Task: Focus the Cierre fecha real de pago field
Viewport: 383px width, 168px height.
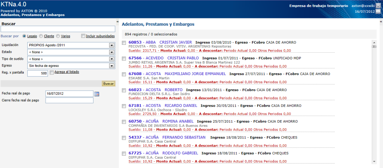Action: (69, 100)
